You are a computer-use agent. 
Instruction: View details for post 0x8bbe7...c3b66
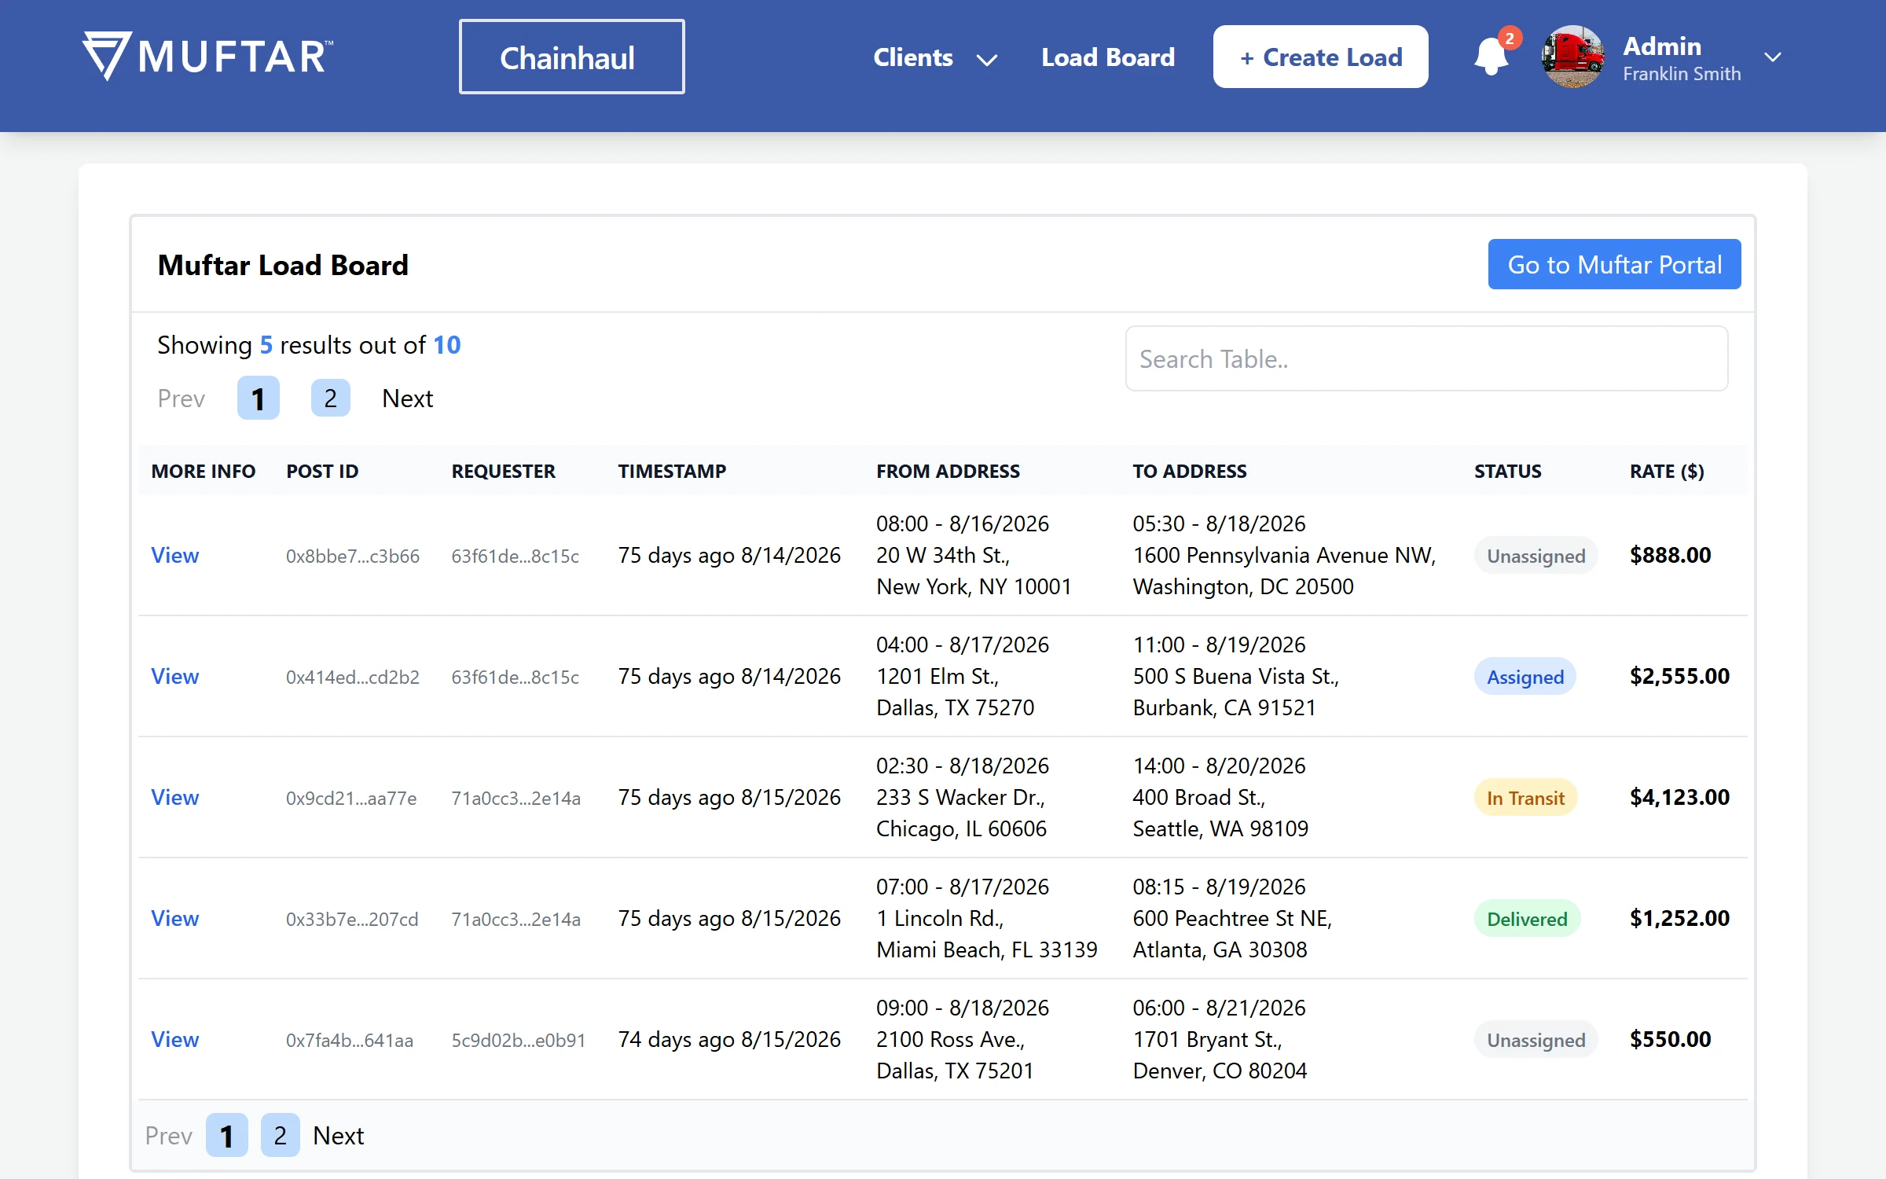click(x=174, y=555)
